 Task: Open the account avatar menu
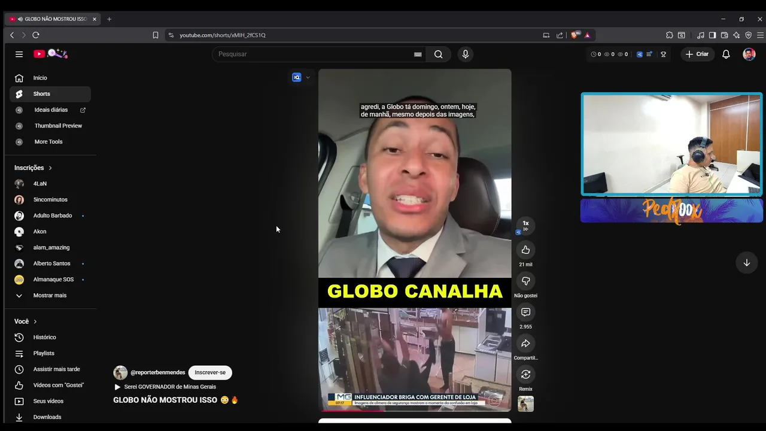tap(749, 54)
